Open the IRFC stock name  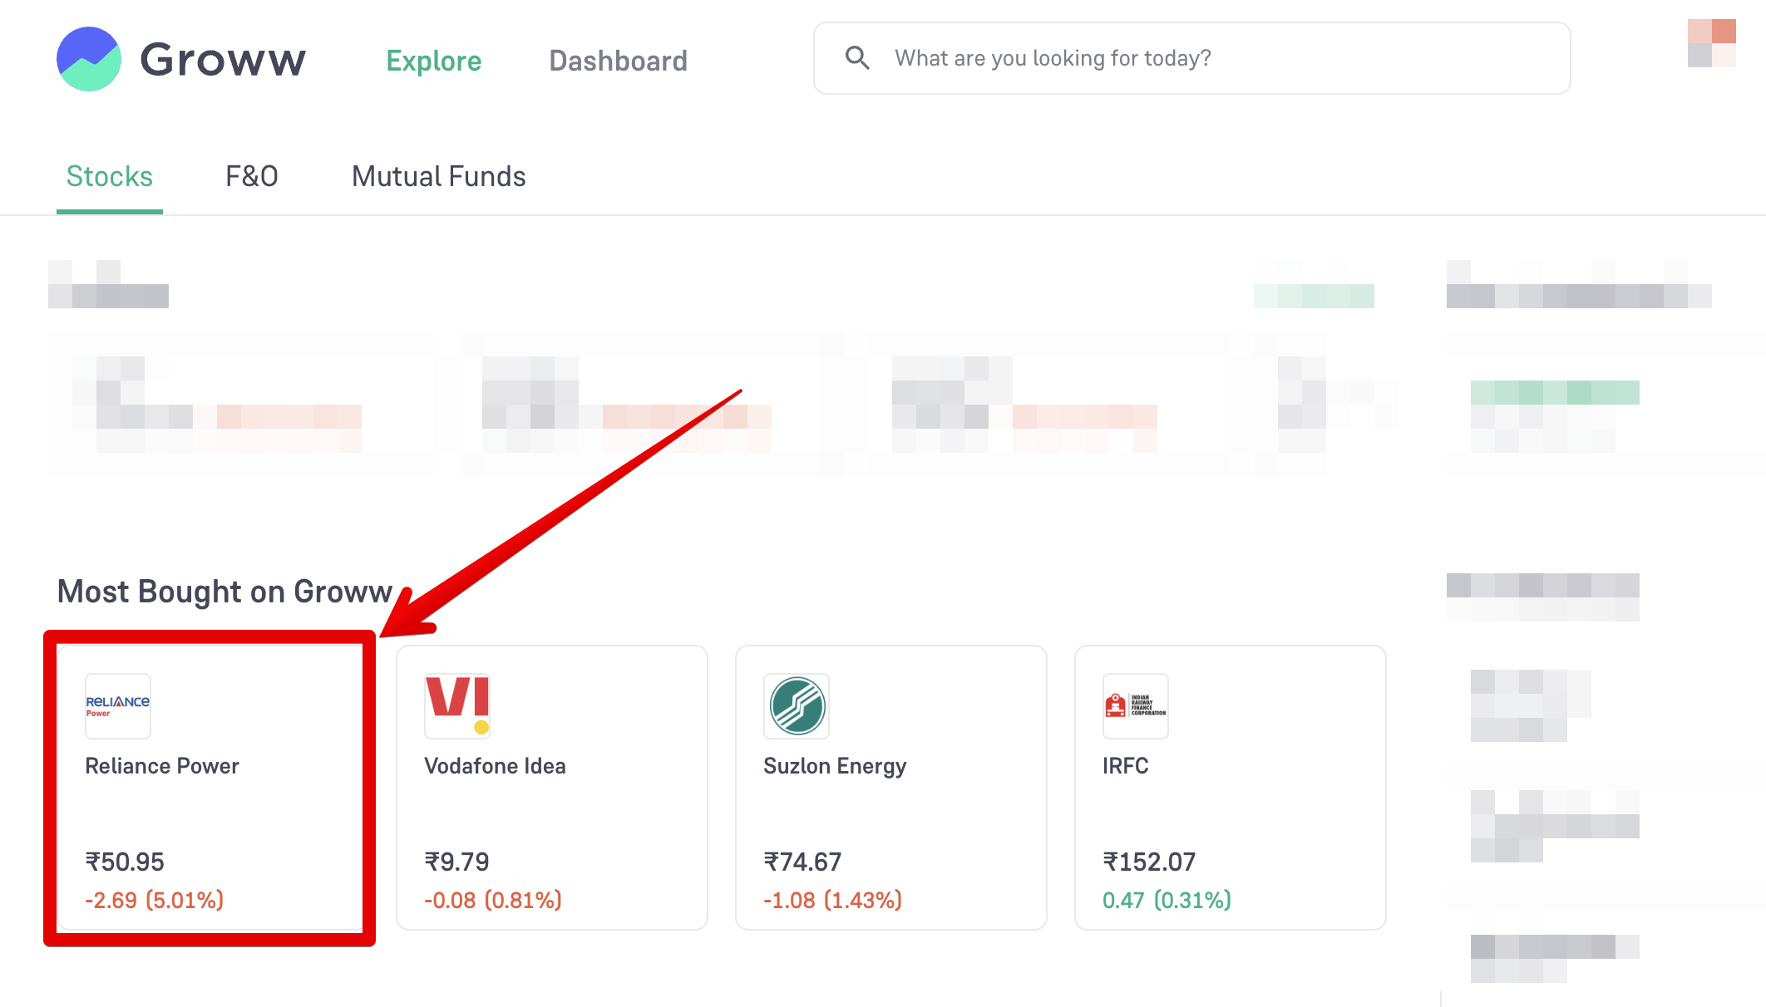click(1126, 766)
